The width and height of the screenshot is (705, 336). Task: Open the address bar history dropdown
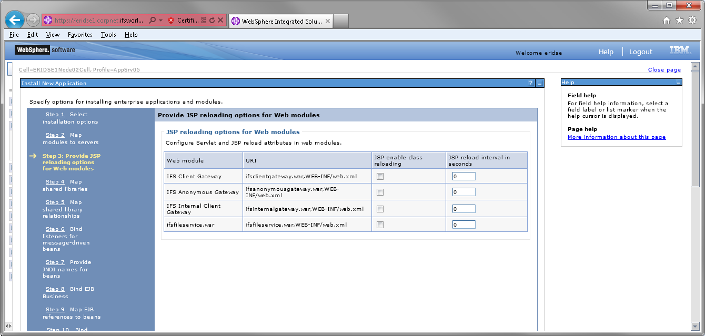(160, 20)
